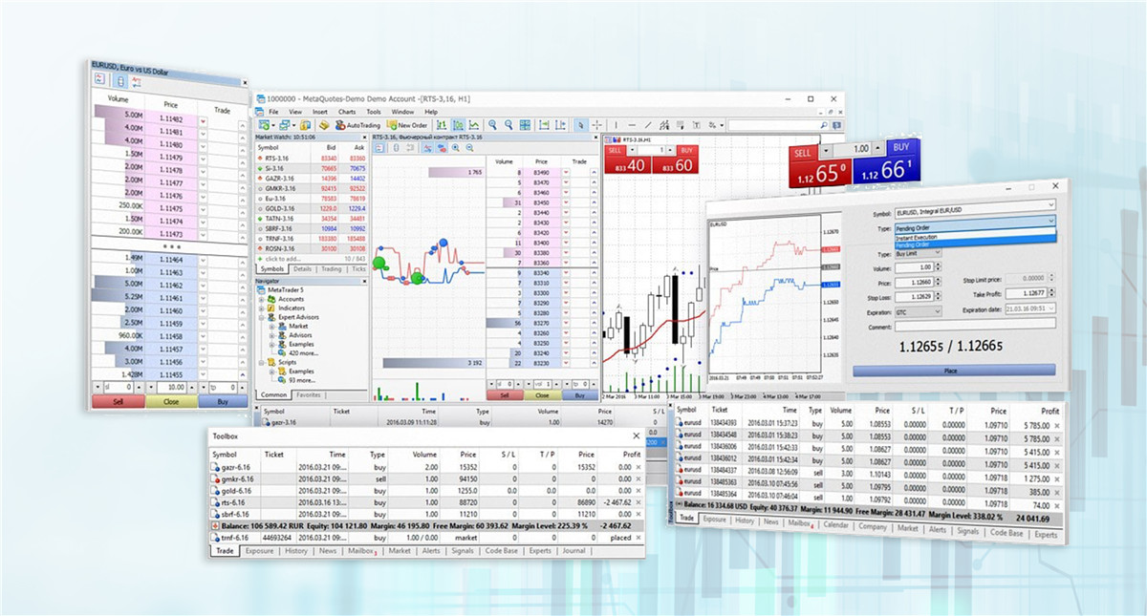This screenshot has height=616, width=1147.
Task: Switch to Ticks tab in Market Watch
Action: (358, 268)
